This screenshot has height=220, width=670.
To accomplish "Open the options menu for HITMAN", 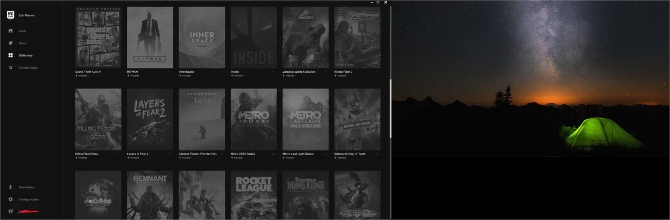I will 170,72.
